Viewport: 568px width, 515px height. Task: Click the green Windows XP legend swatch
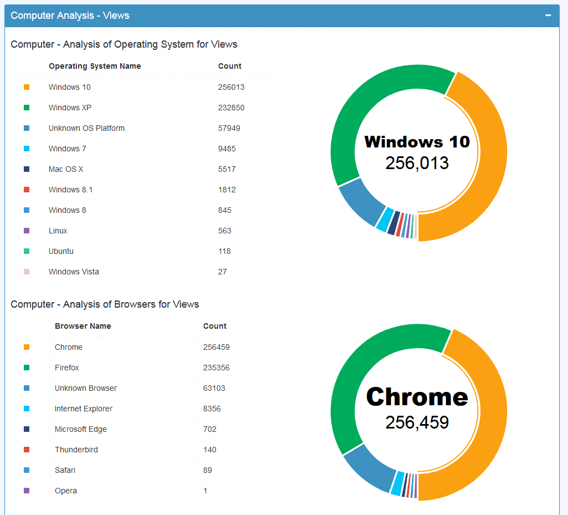(x=27, y=108)
